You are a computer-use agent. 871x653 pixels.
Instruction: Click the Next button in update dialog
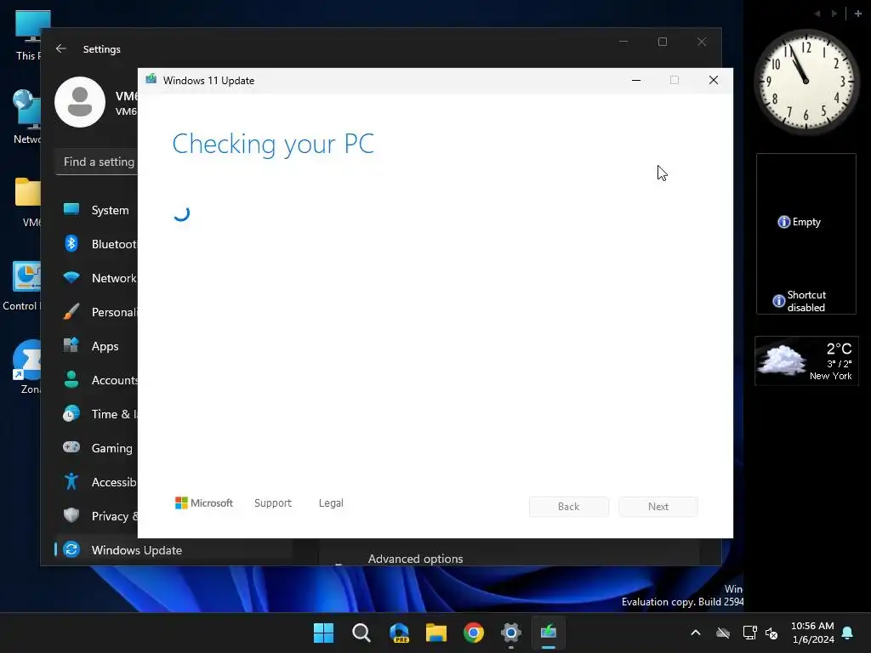tap(658, 507)
